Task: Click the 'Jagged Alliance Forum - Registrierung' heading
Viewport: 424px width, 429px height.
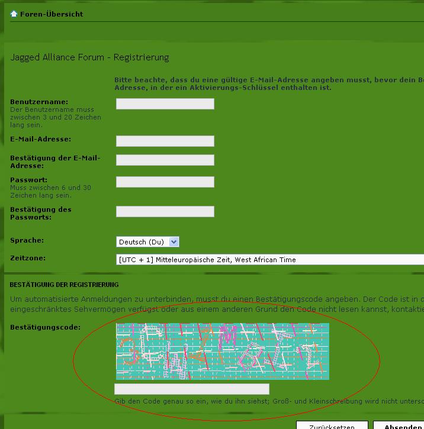Action: 90,57
